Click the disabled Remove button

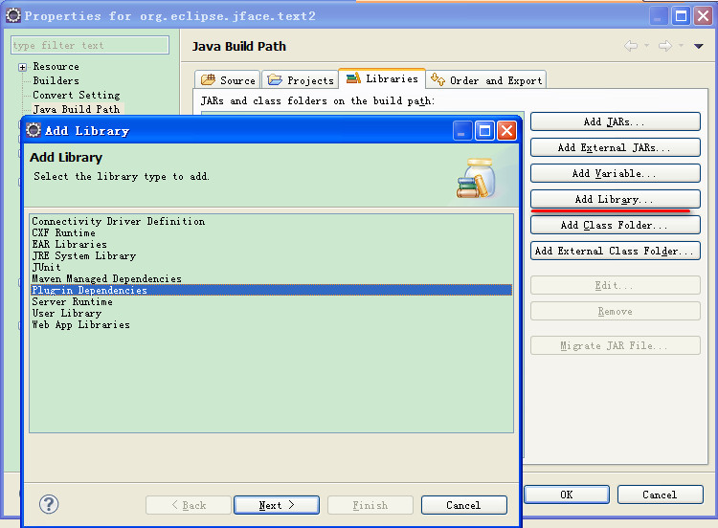(x=615, y=311)
